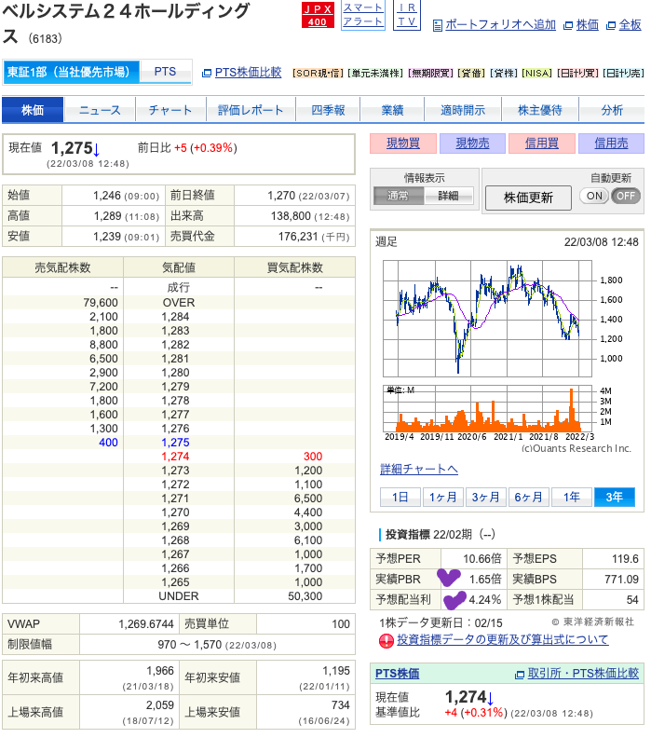Open the 評価レポート tab
This screenshot has height=738, width=651.
pyautogui.click(x=251, y=110)
